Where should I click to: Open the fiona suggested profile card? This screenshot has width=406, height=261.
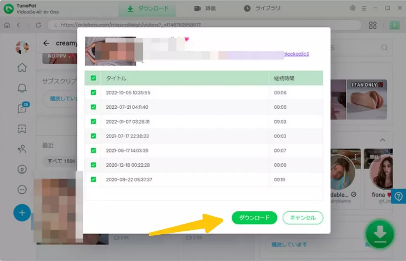tap(379, 179)
